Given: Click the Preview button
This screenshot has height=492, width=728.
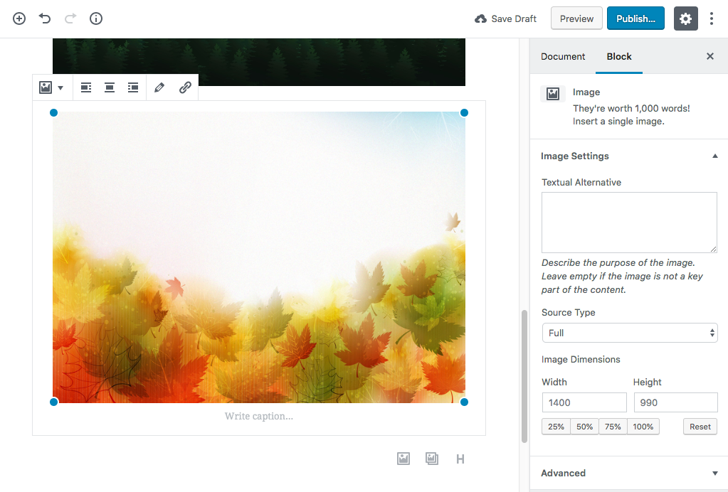Looking at the screenshot, I should pos(576,18).
